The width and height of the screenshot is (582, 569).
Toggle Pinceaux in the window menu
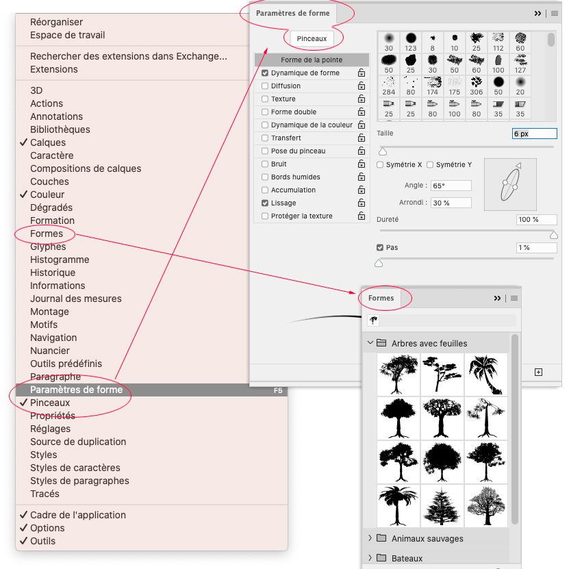coord(50,403)
